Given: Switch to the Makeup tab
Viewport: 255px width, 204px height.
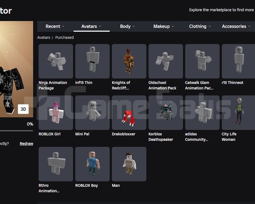Looking at the screenshot, I should point(164,26).
